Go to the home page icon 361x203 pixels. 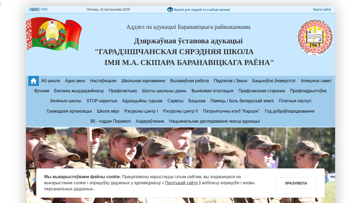[34, 81]
